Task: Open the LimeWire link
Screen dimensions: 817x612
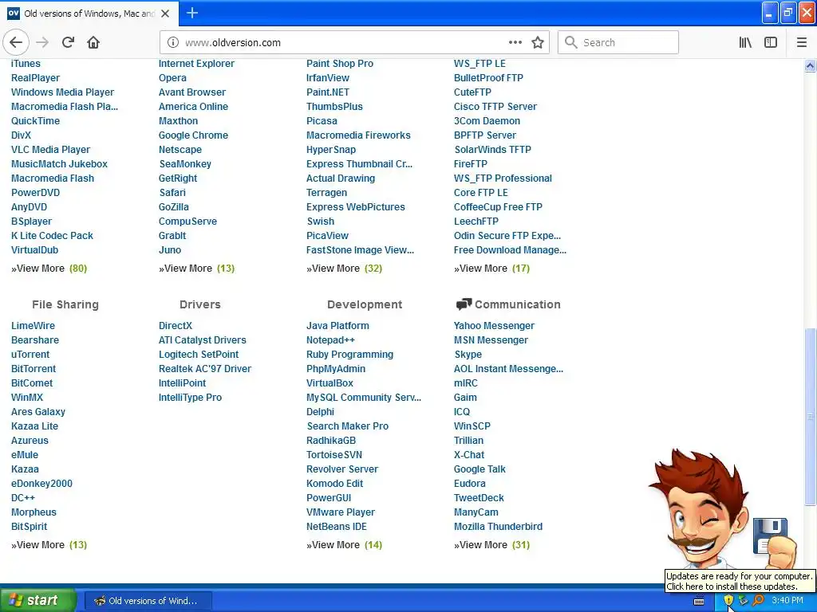Action: pyautogui.click(x=33, y=326)
